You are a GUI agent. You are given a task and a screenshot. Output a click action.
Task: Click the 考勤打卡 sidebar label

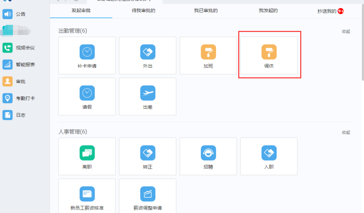point(25,98)
